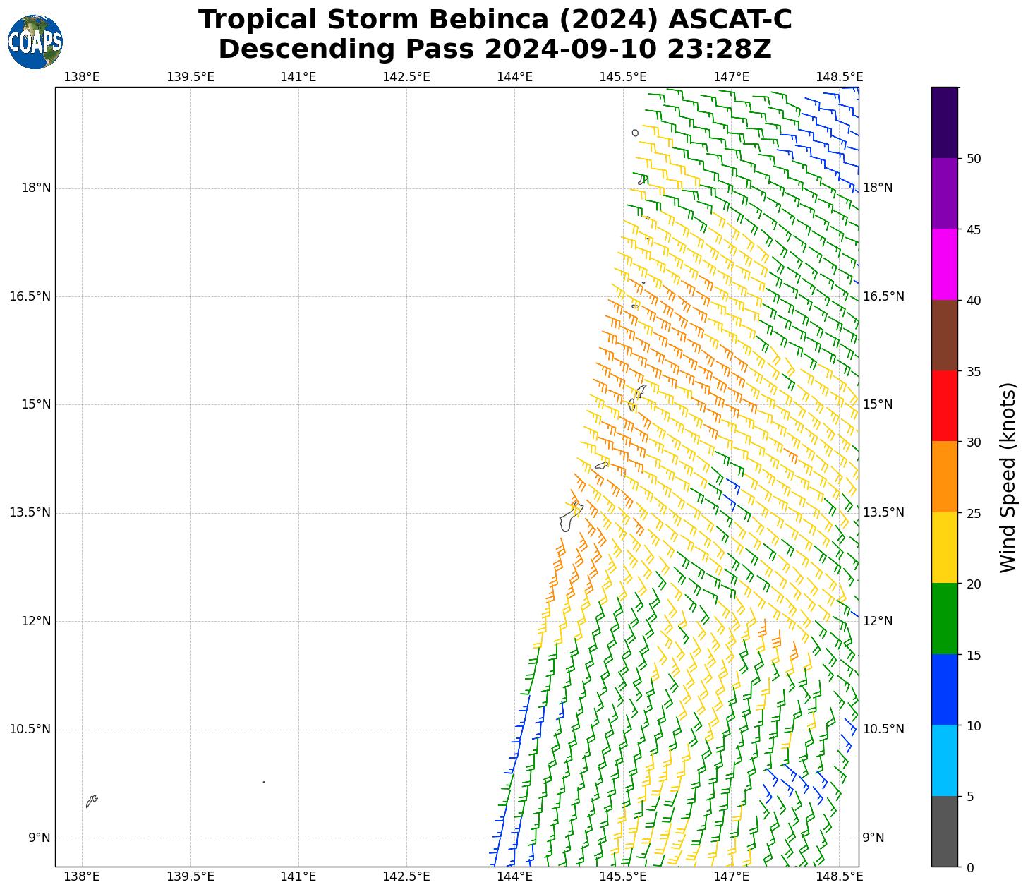Click the Pagan island outline
The height and width of the screenshot is (892, 1028).
click(x=642, y=181)
